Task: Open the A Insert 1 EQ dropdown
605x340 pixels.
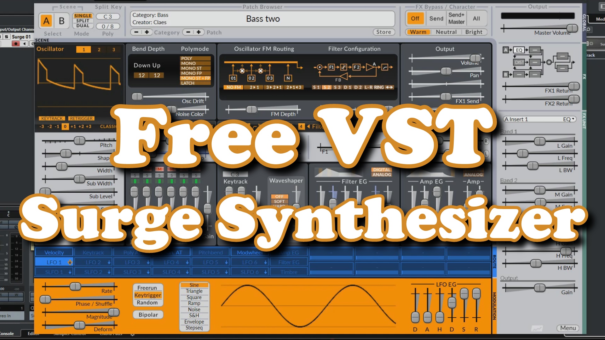Action: coord(569,119)
